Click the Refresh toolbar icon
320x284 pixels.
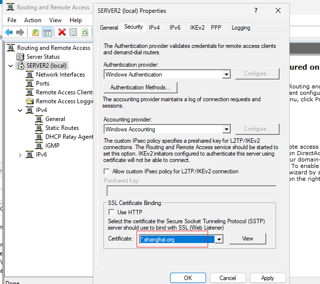tap(85, 32)
